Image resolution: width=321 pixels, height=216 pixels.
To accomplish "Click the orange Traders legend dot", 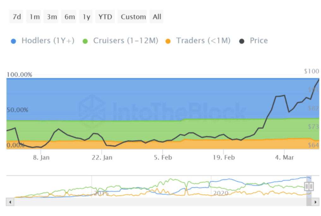I will [168, 41].
